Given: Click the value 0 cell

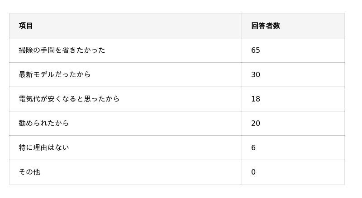Looking at the screenshot, I should point(253,172).
